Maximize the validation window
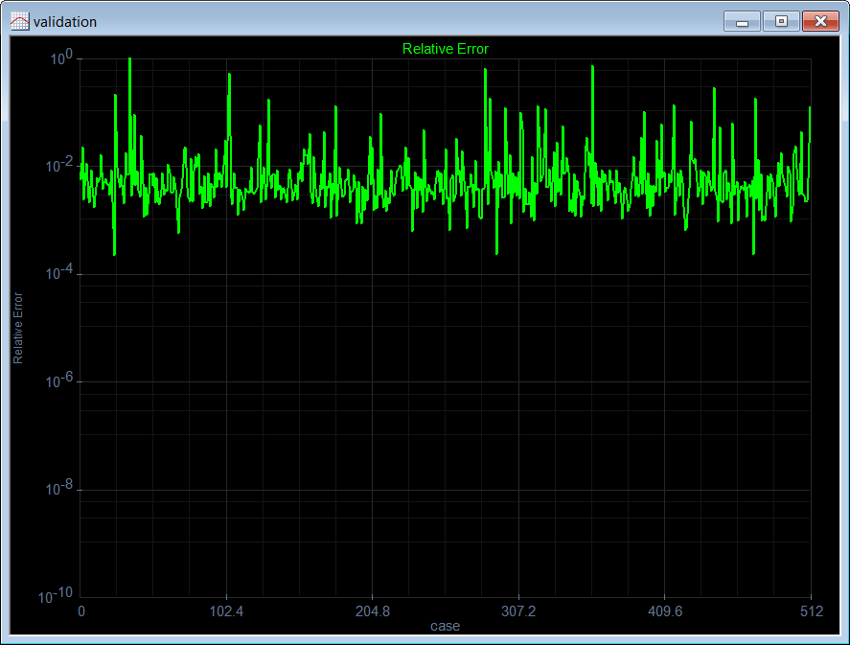 click(781, 22)
